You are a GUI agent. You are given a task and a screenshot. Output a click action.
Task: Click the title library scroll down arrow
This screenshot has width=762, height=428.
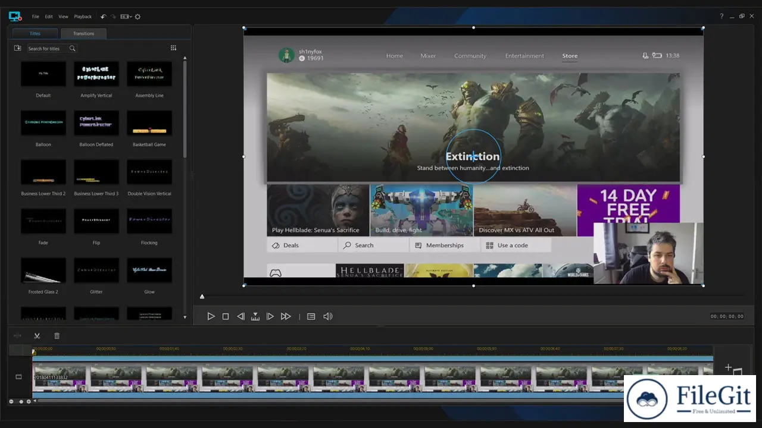point(185,317)
